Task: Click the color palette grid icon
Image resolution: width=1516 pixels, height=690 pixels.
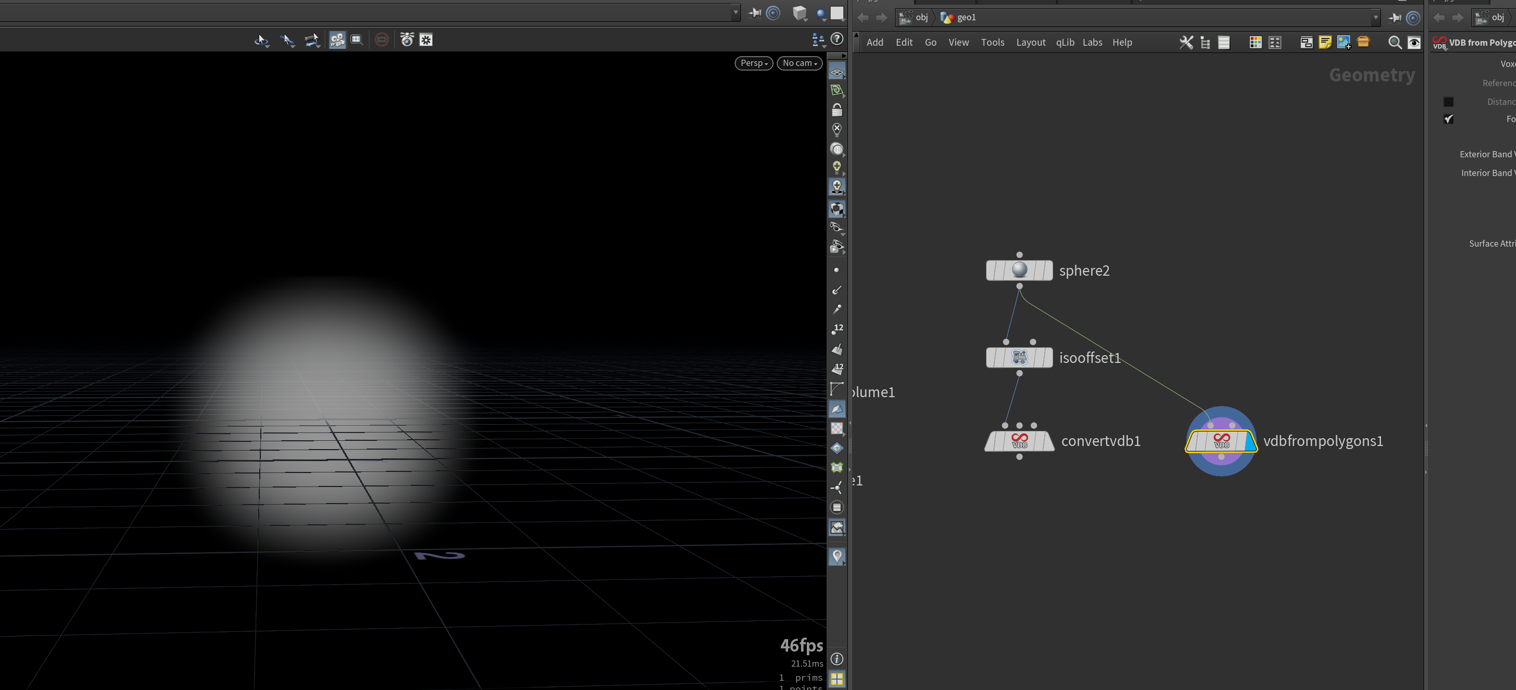Action: click(1255, 43)
